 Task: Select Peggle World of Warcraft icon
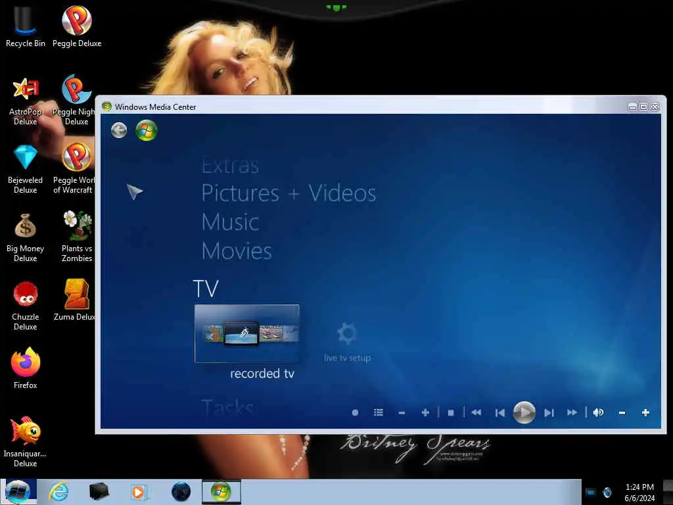74,168
